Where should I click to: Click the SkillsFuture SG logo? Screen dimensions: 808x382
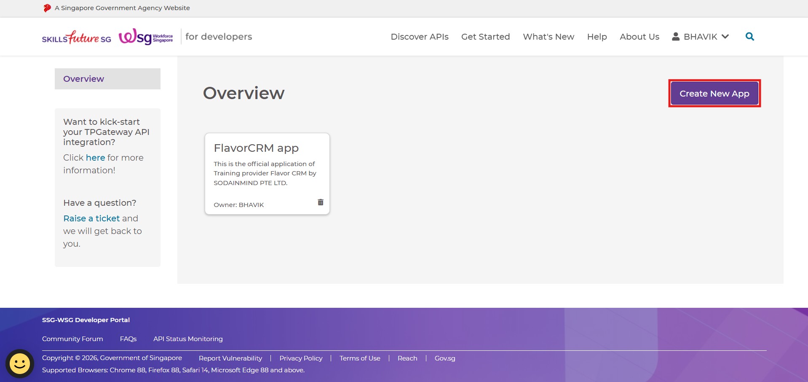[x=76, y=38]
